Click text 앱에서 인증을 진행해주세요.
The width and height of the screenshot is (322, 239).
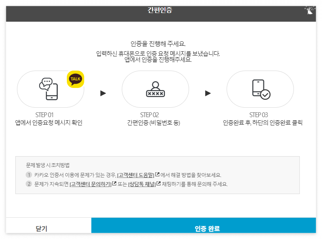[158, 60]
